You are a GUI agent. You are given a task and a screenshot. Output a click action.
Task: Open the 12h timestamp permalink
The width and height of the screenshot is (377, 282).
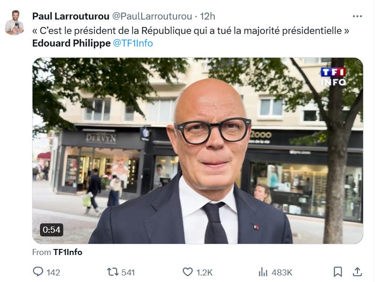tap(207, 16)
